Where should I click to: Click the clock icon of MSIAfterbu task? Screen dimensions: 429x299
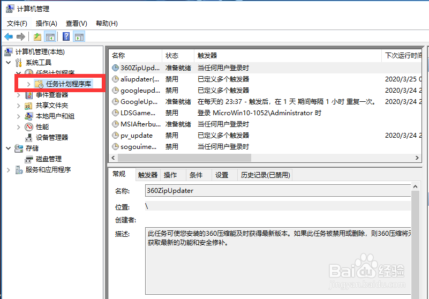116,124
